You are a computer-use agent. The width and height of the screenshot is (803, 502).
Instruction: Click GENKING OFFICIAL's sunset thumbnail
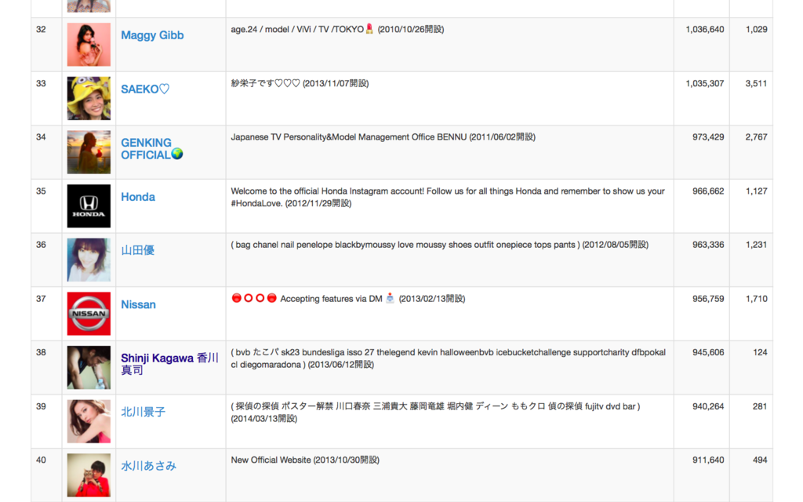click(x=89, y=152)
